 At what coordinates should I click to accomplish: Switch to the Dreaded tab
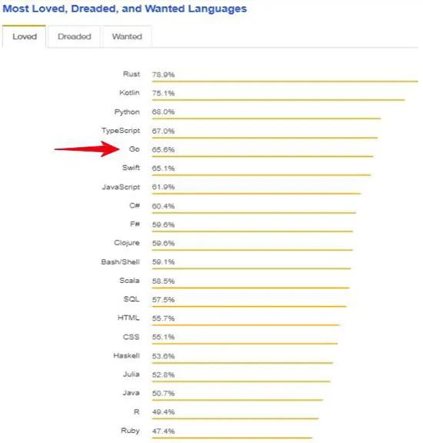click(x=75, y=36)
